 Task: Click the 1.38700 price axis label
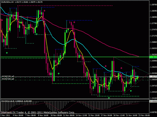(153, 4)
